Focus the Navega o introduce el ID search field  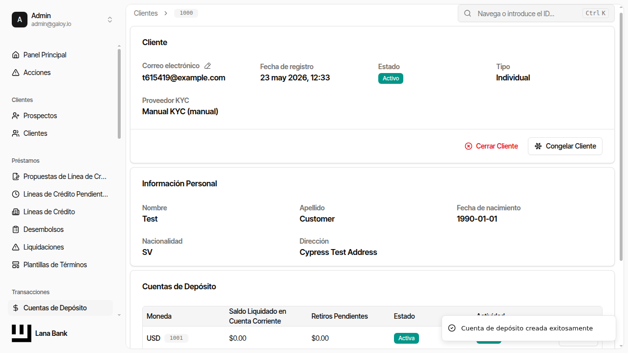pos(536,14)
